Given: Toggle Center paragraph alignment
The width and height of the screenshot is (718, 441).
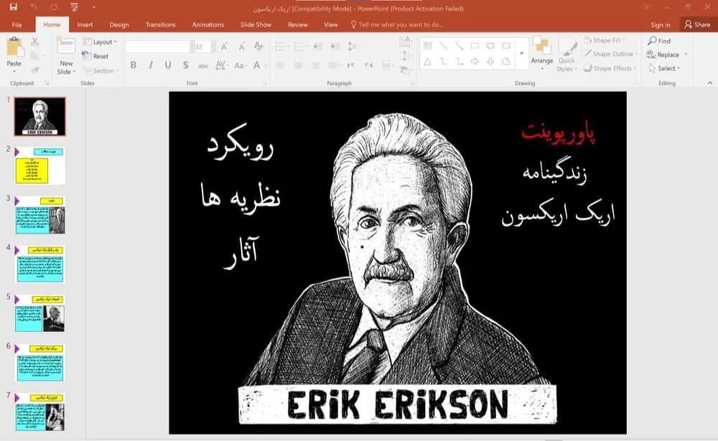Looking at the screenshot, I should tap(298, 65).
